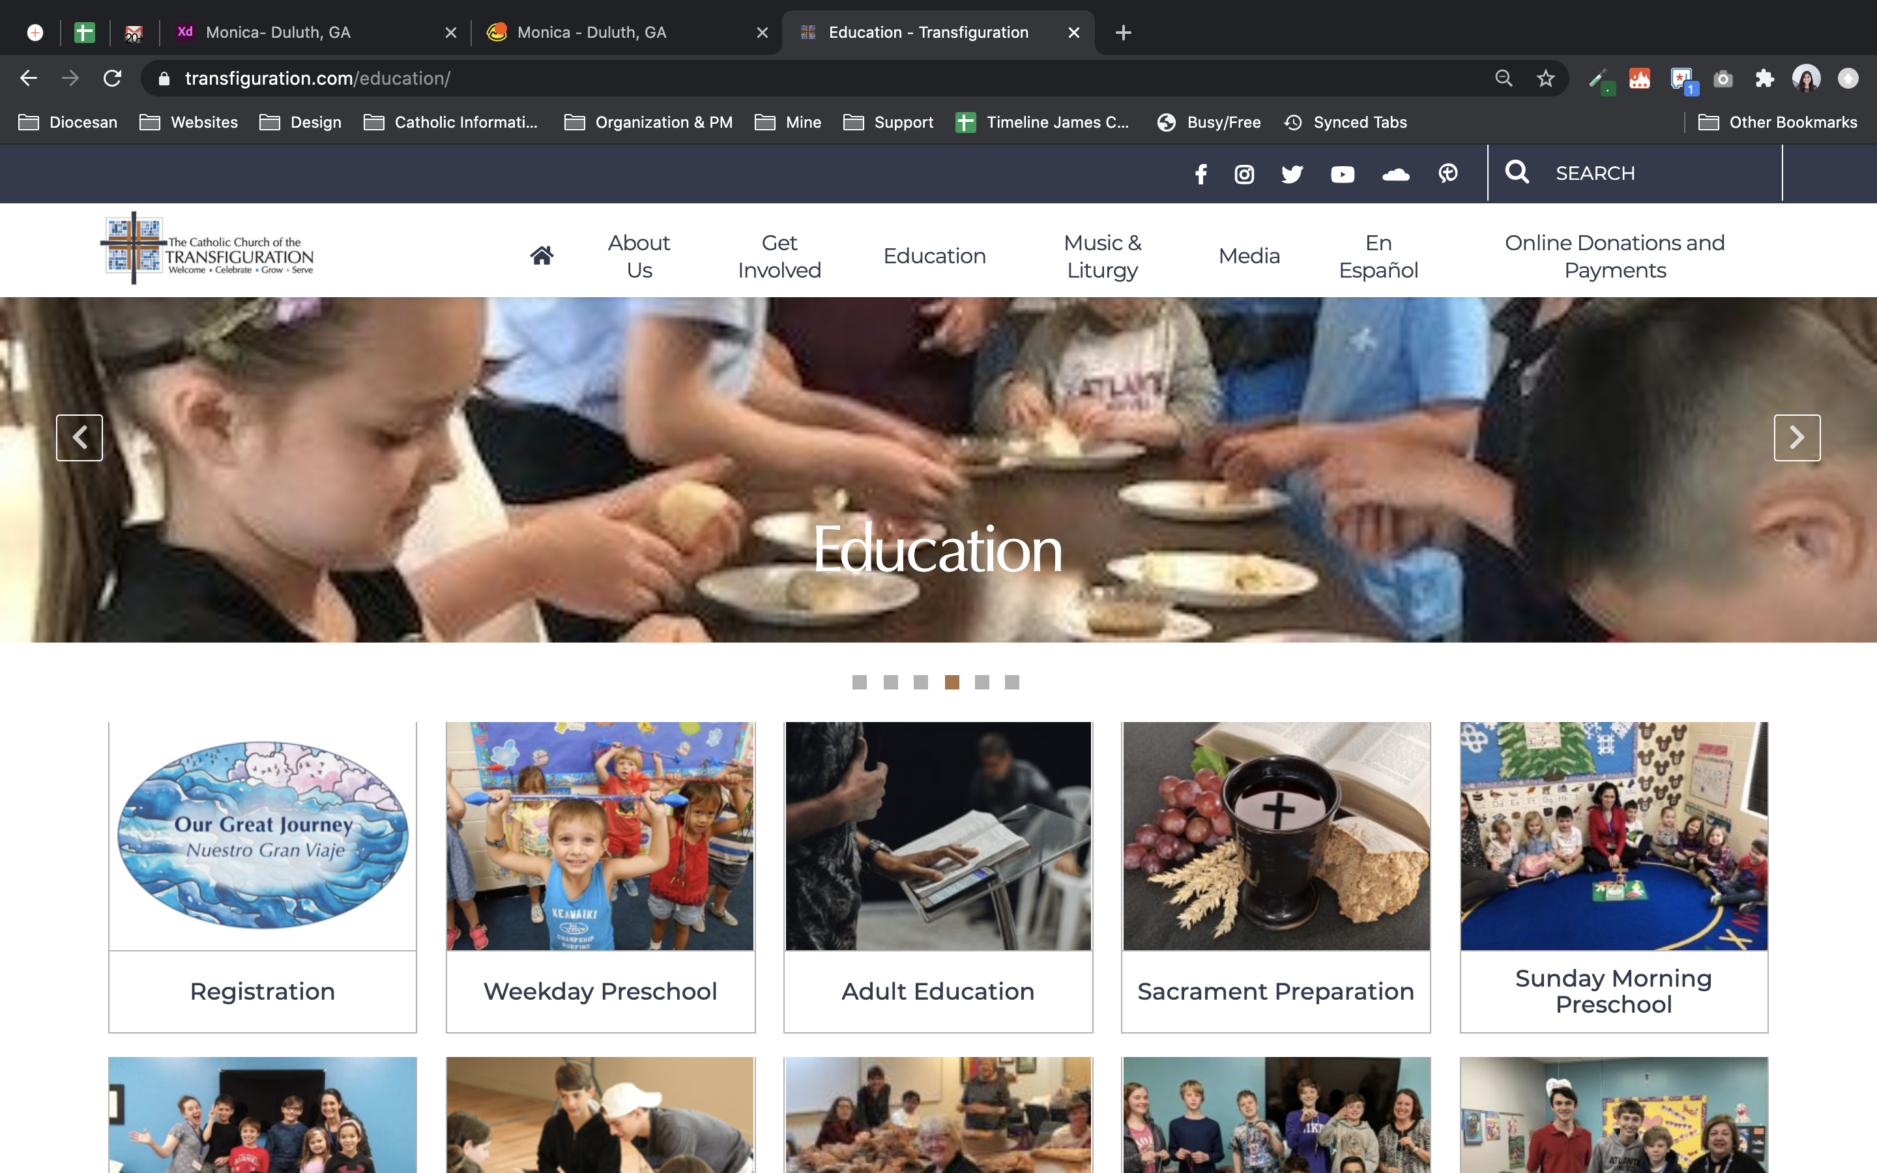Open the SoundCloud cloud icon
Screen dimensions: 1877x1173
(1395, 174)
